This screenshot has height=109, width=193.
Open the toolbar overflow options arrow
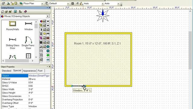tap(121, 5)
